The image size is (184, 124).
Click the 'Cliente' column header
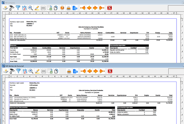tap(17, 95)
